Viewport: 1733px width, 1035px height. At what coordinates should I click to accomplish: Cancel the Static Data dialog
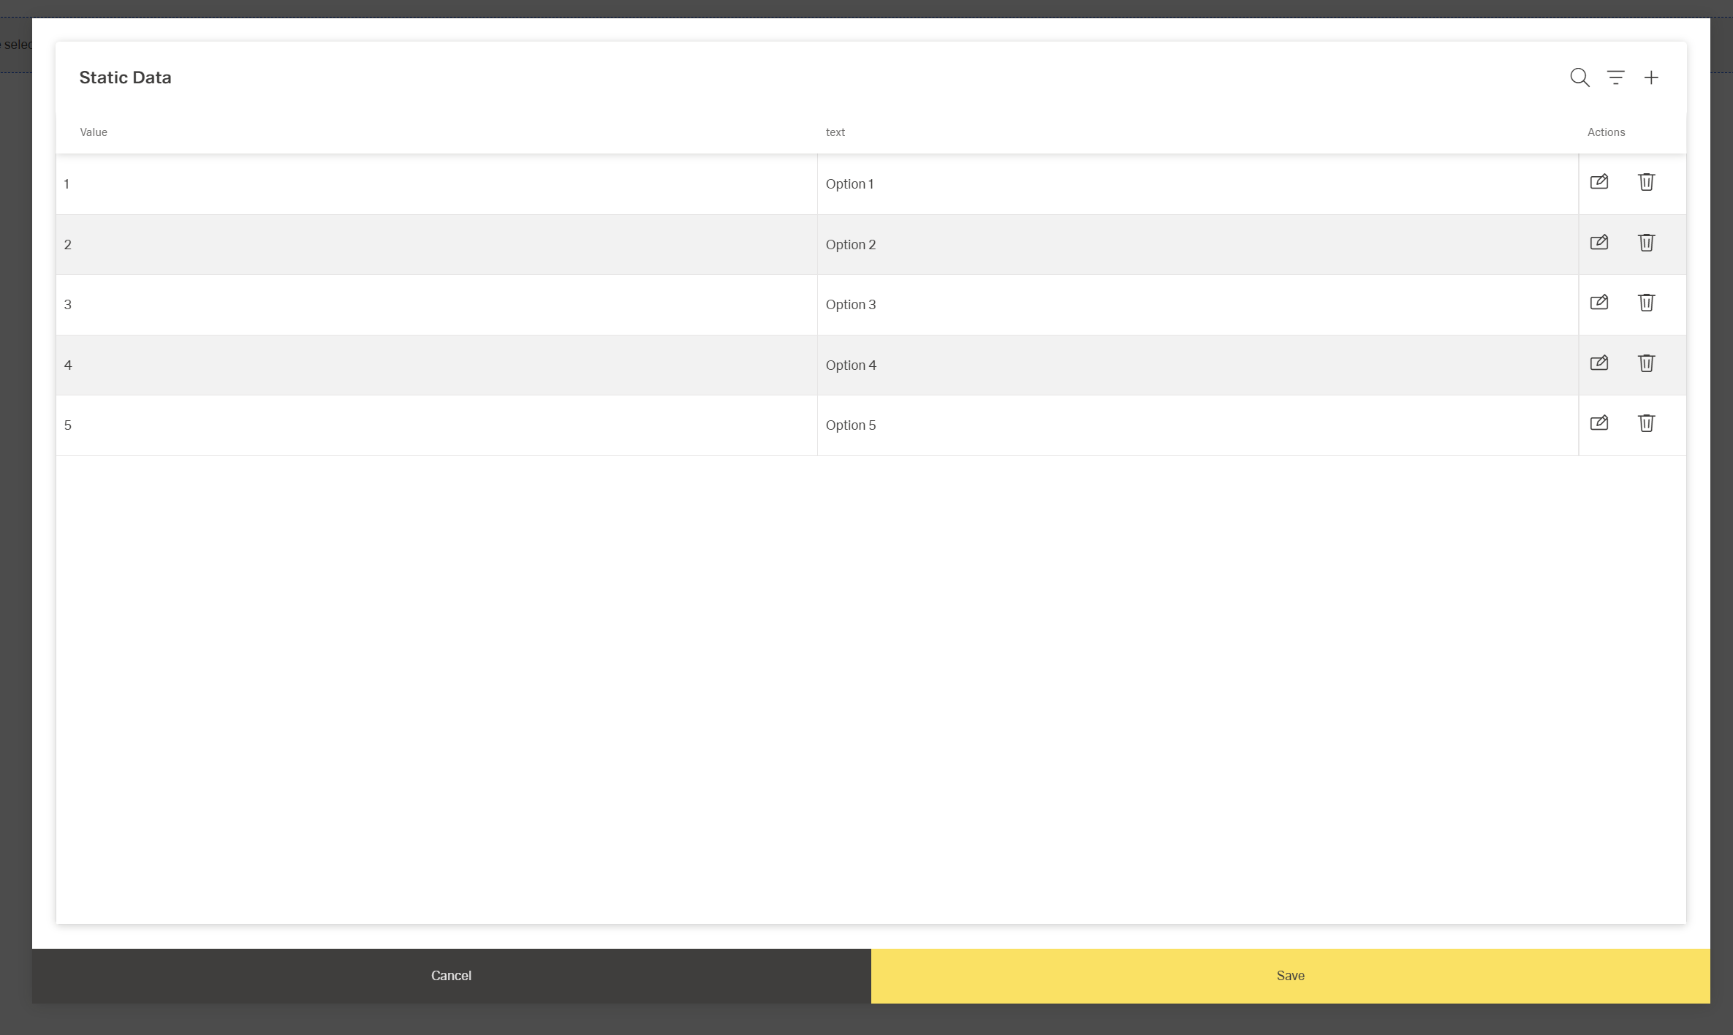coord(451,975)
